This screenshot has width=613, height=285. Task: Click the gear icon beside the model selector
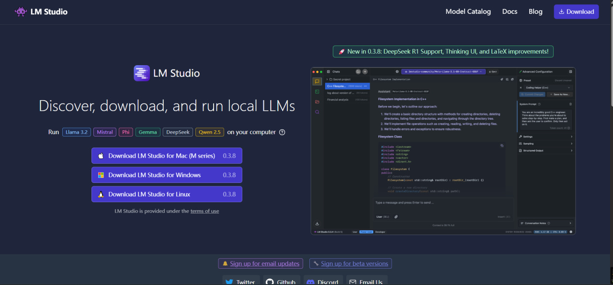click(x=397, y=71)
